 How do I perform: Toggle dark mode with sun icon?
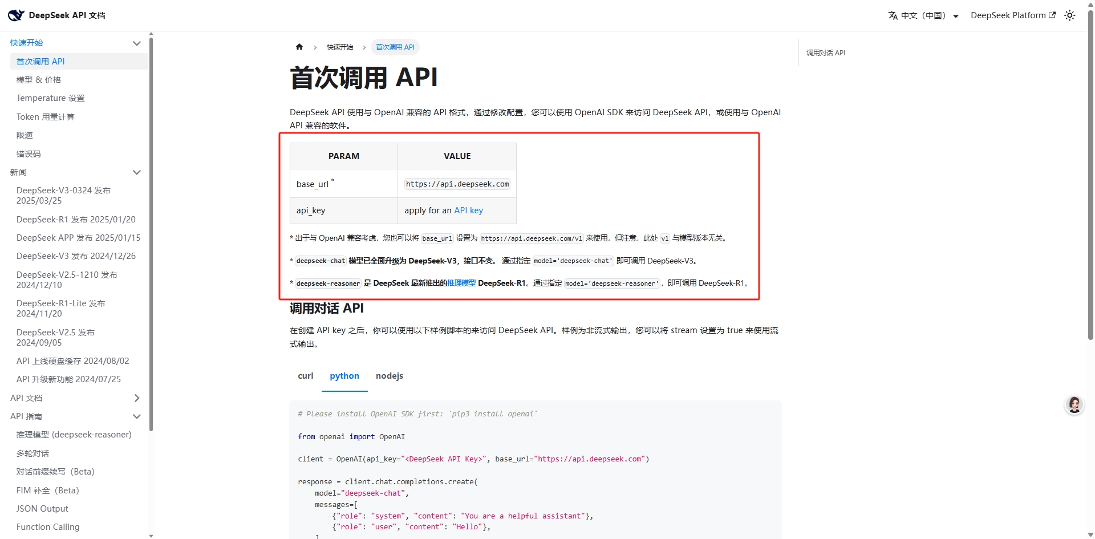[x=1070, y=15]
